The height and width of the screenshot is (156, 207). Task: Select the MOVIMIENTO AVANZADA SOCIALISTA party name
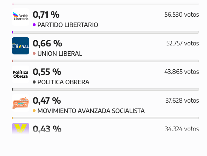click(x=91, y=111)
